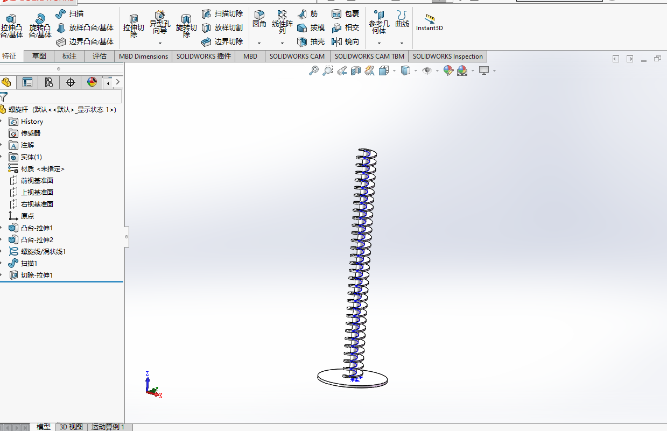Open the 运动算例 1 motion study tab
Screen dimensions: 667x431
(108, 427)
